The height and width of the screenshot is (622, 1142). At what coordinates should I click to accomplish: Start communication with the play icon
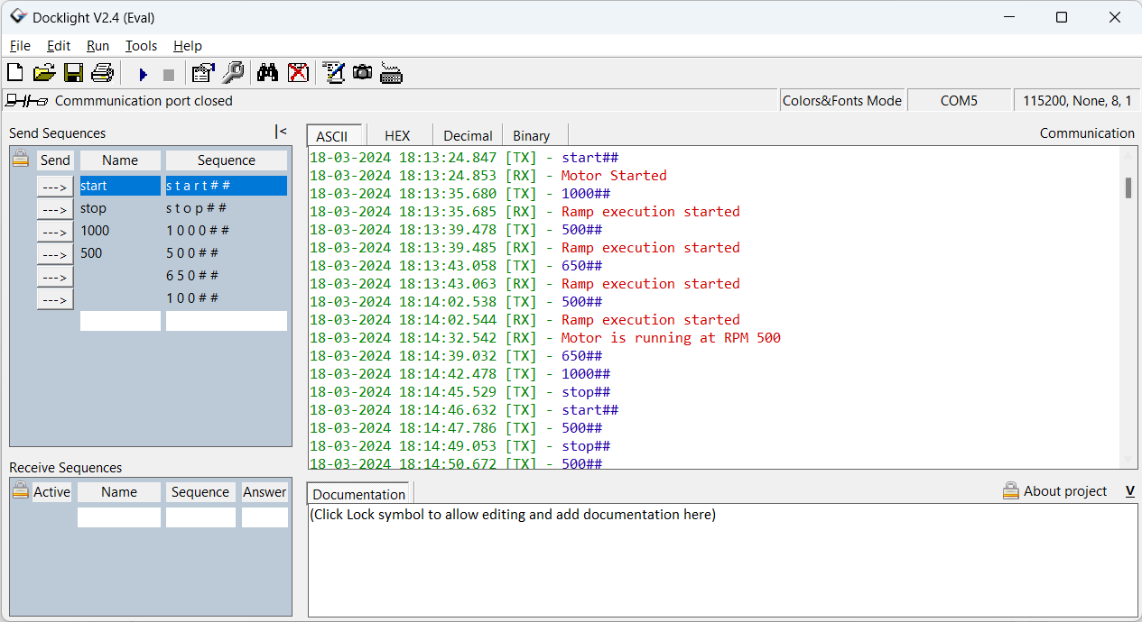tap(143, 74)
